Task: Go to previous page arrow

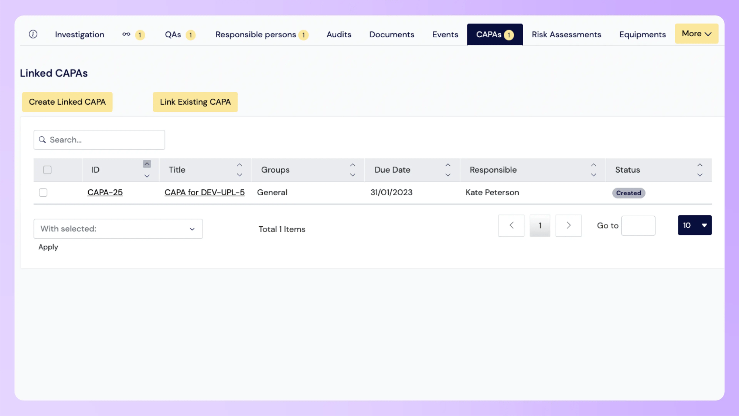Action: tap(511, 226)
